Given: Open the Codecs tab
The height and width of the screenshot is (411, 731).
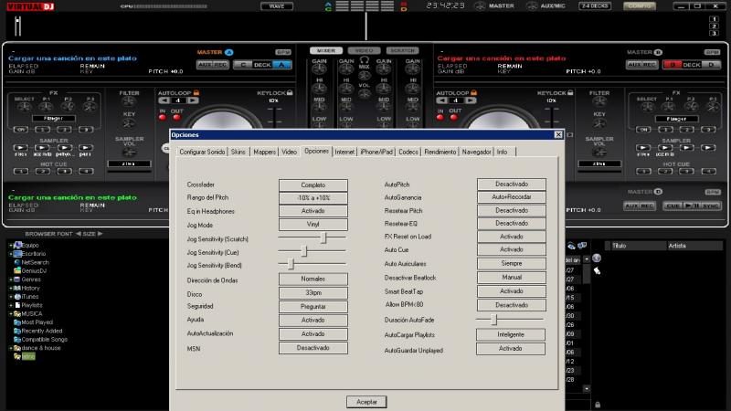Looking at the screenshot, I should 408,151.
